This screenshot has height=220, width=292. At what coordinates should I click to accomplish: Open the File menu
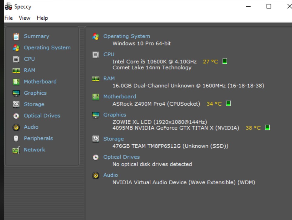click(8, 18)
